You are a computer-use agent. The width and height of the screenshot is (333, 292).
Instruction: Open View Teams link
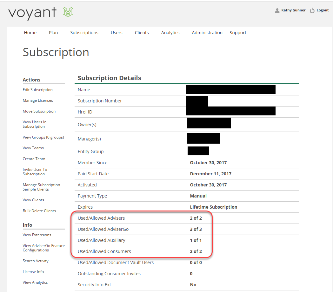pyautogui.click(x=33, y=148)
